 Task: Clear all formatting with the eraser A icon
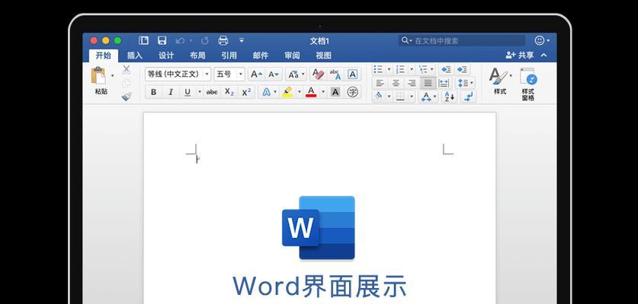(x=317, y=74)
